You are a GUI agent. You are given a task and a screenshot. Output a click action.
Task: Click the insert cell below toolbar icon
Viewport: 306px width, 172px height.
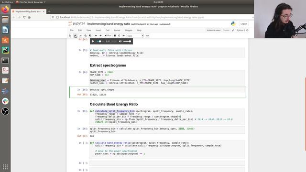(75, 36)
